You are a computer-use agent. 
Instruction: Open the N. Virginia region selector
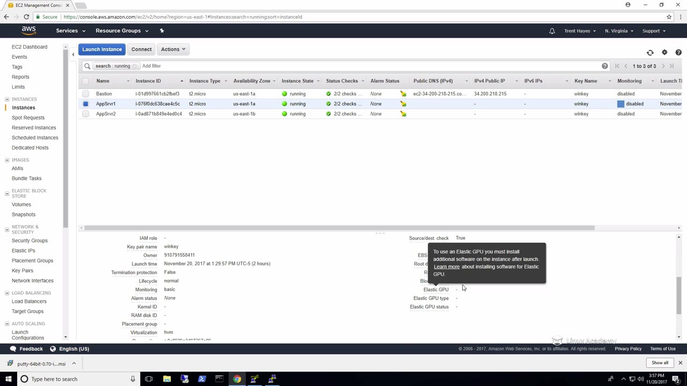(x=619, y=31)
